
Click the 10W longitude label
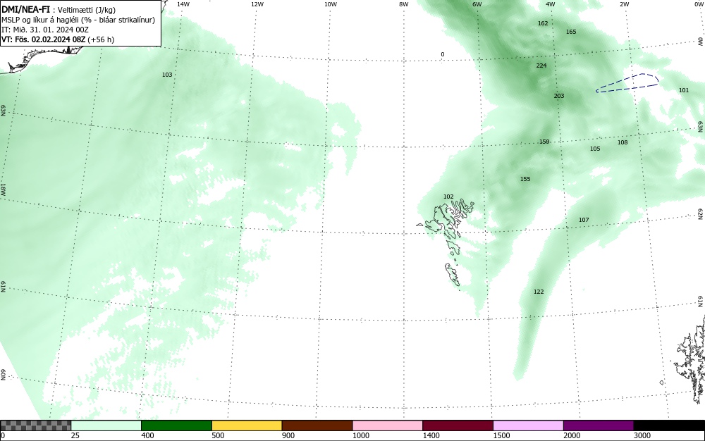331,4
